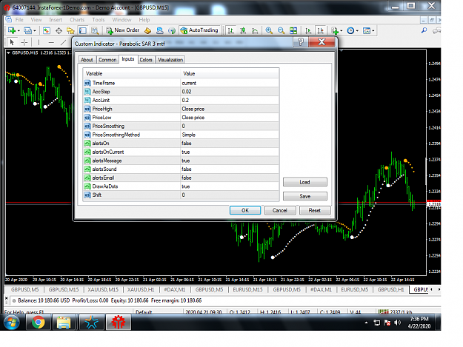463x347 pixels.
Task: Open the Tools menu
Action: pos(99,20)
